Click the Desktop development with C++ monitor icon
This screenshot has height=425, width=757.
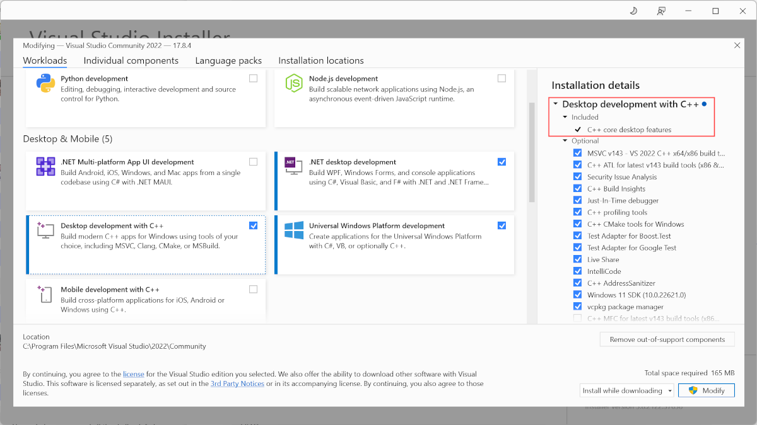45,230
